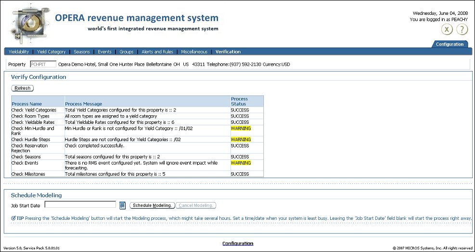The height and width of the screenshot is (252, 475).
Task: Open the Miscellaneous menu
Action: pos(194,52)
